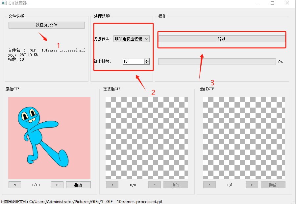Open the 滤波算法 dropdown list

(132, 39)
